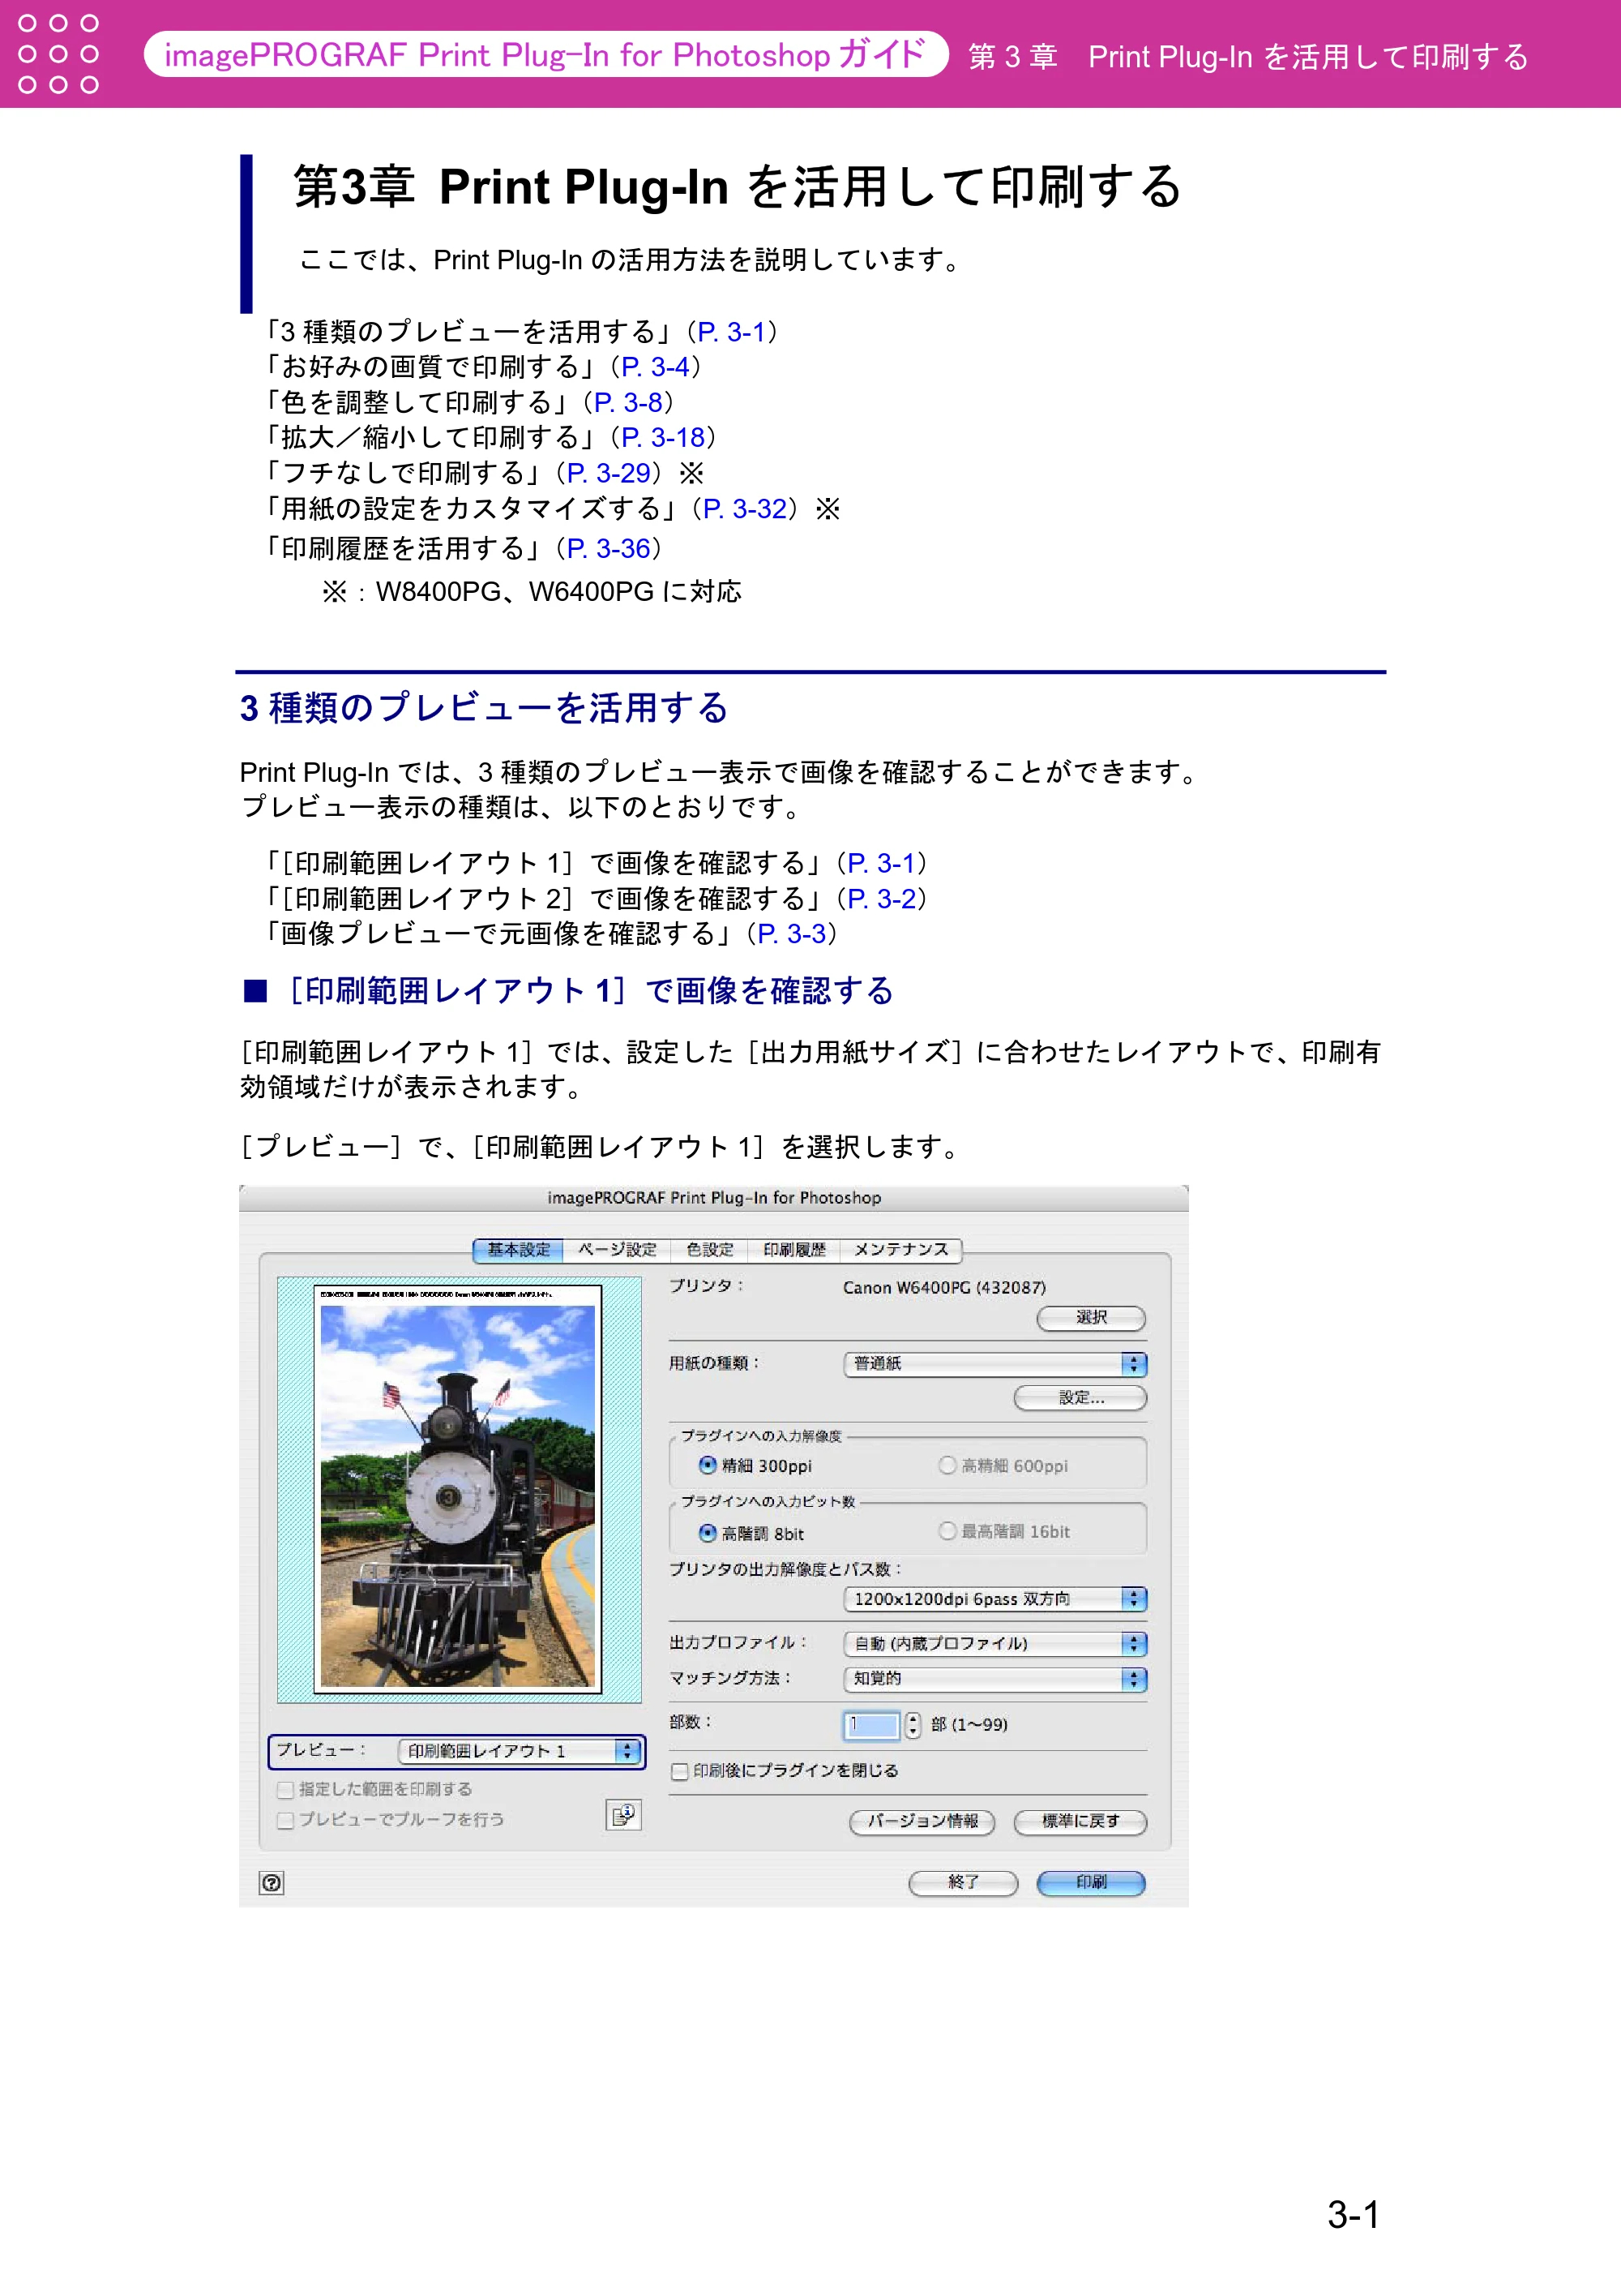Click the preview information icon button
The image size is (1621, 2296).
[623, 1814]
